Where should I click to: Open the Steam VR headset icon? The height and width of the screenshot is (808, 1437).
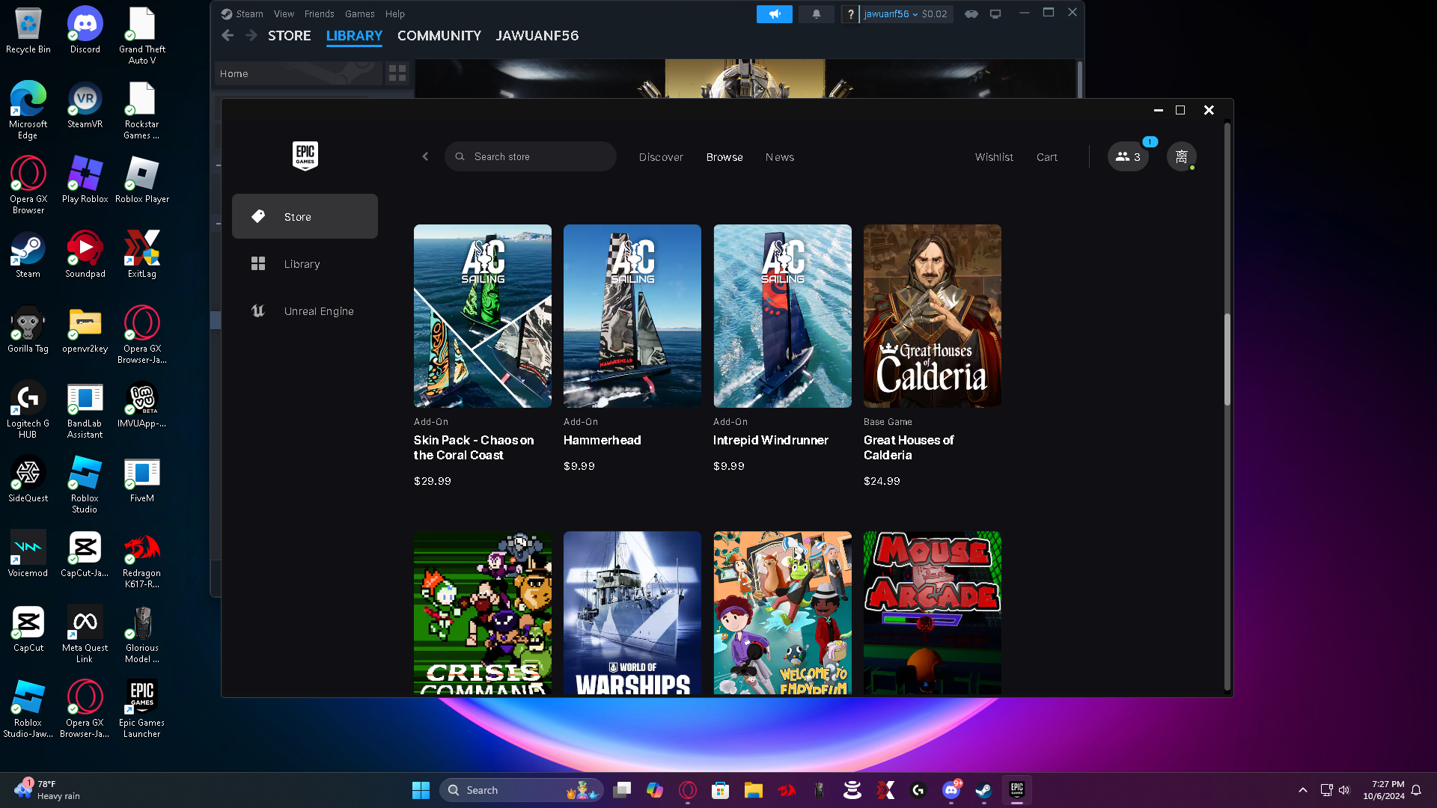coord(971,14)
